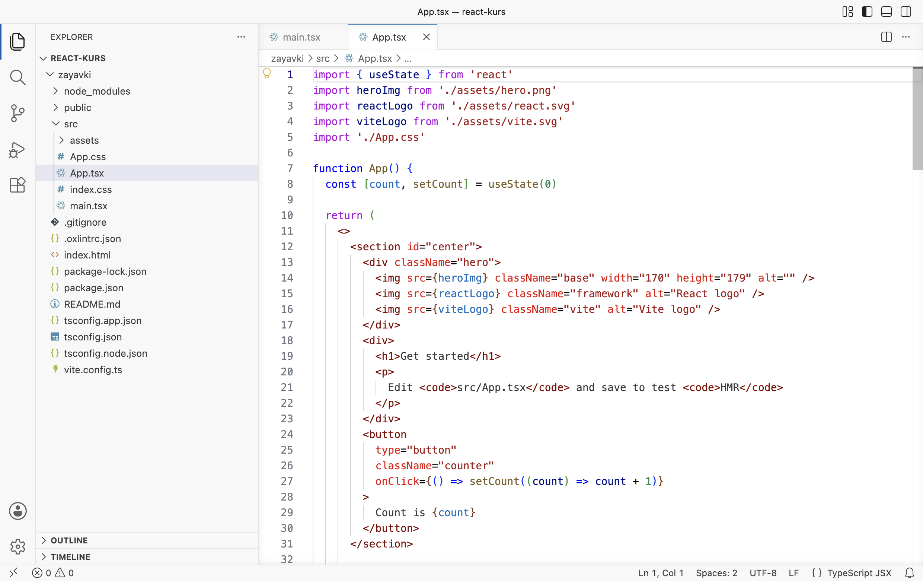The height and width of the screenshot is (581, 923).
Task: Toggle the secondary side bar
Action: coord(906,12)
